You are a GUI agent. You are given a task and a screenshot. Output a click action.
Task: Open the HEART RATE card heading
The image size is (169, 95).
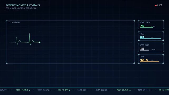145,22
